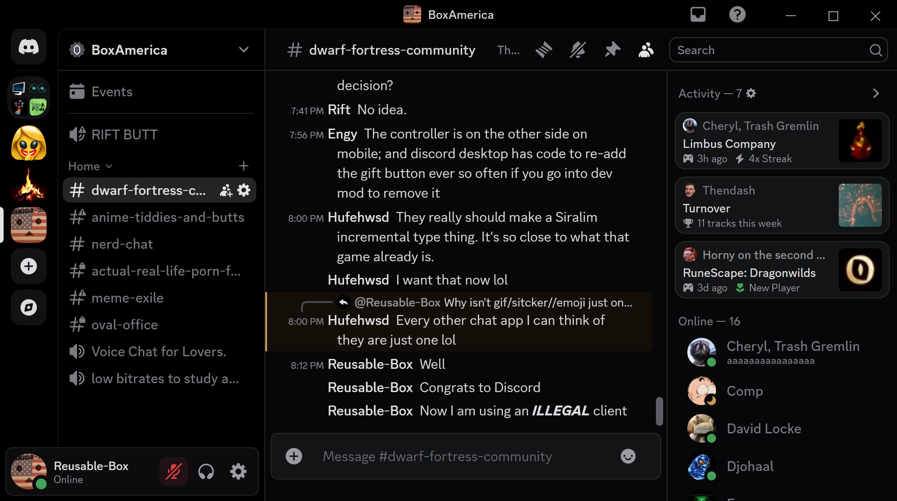Screen dimensions: 897x501
Task: Click Turnover album art thumbnail
Action: [x=860, y=205]
